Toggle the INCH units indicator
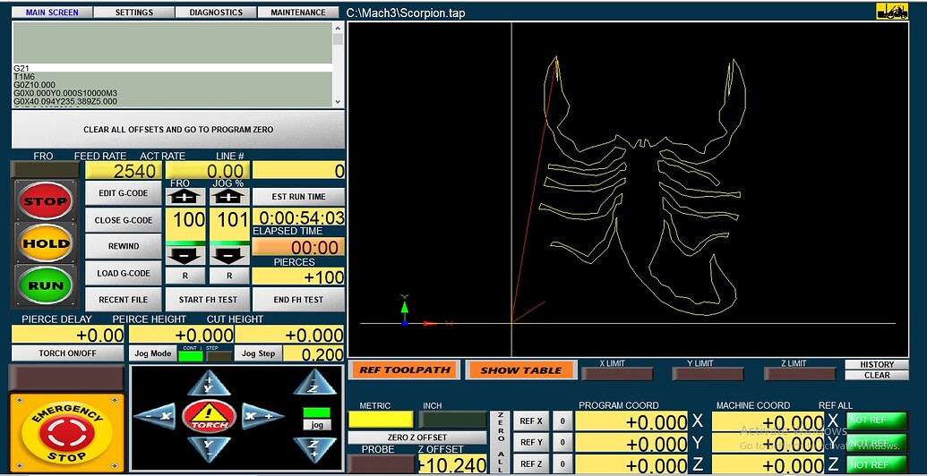The width and height of the screenshot is (927, 476). click(x=452, y=420)
